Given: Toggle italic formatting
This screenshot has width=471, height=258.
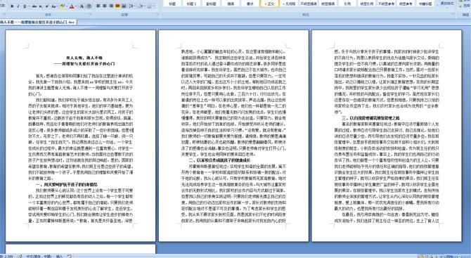Looking at the screenshot, I should 18,6.
